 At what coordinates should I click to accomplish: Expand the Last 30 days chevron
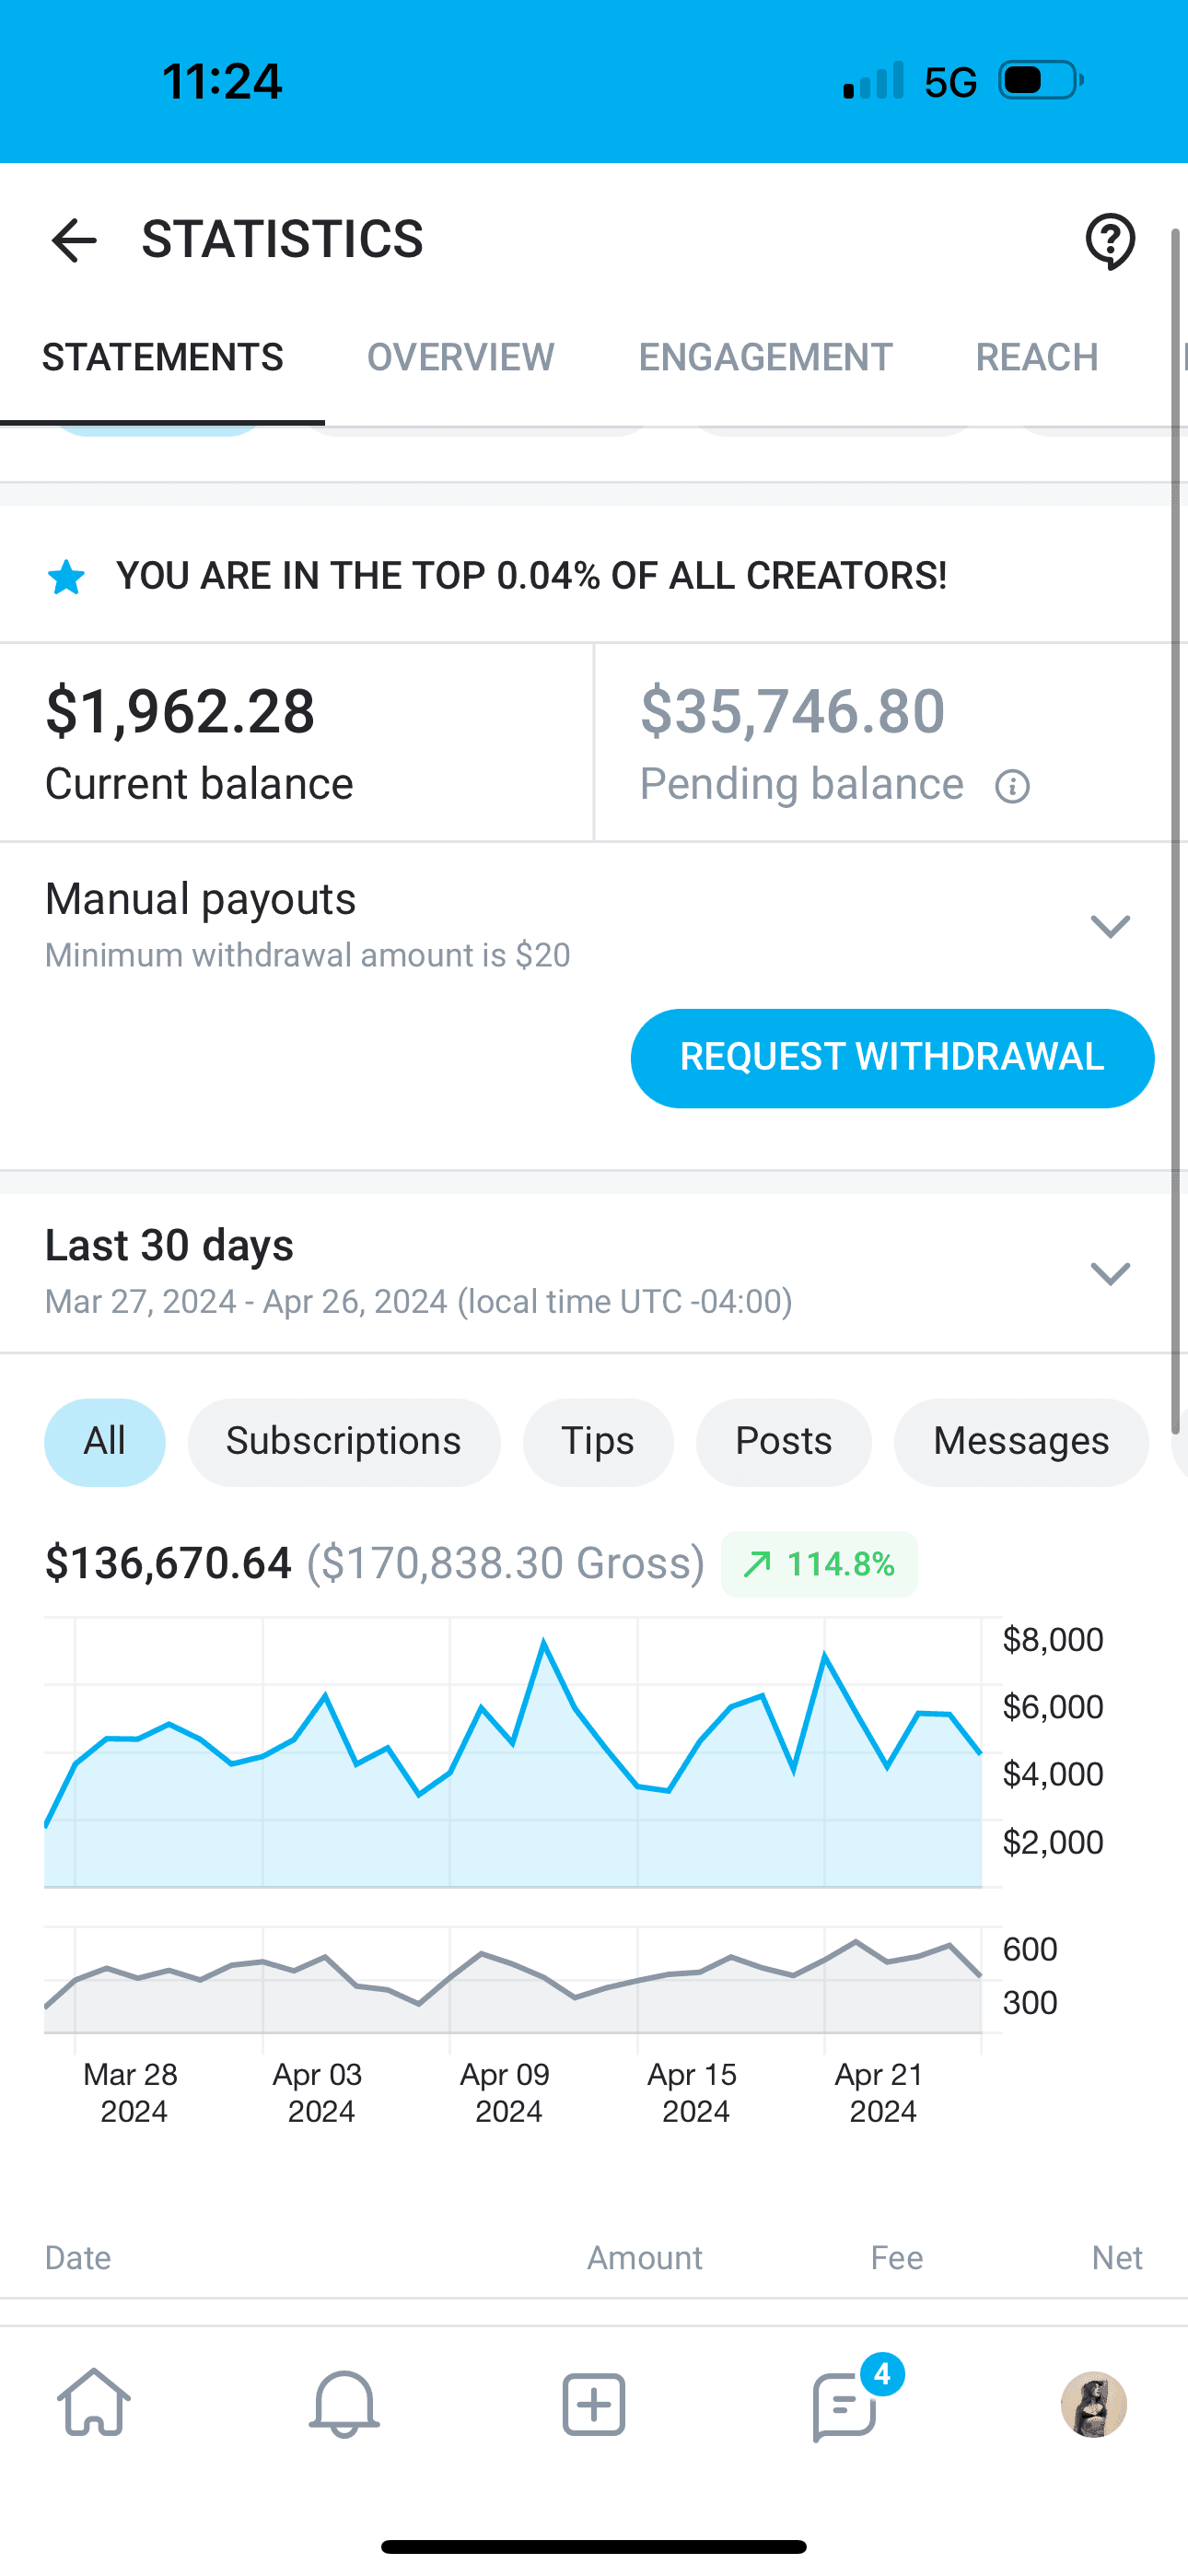pyautogui.click(x=1110, y=1273)
